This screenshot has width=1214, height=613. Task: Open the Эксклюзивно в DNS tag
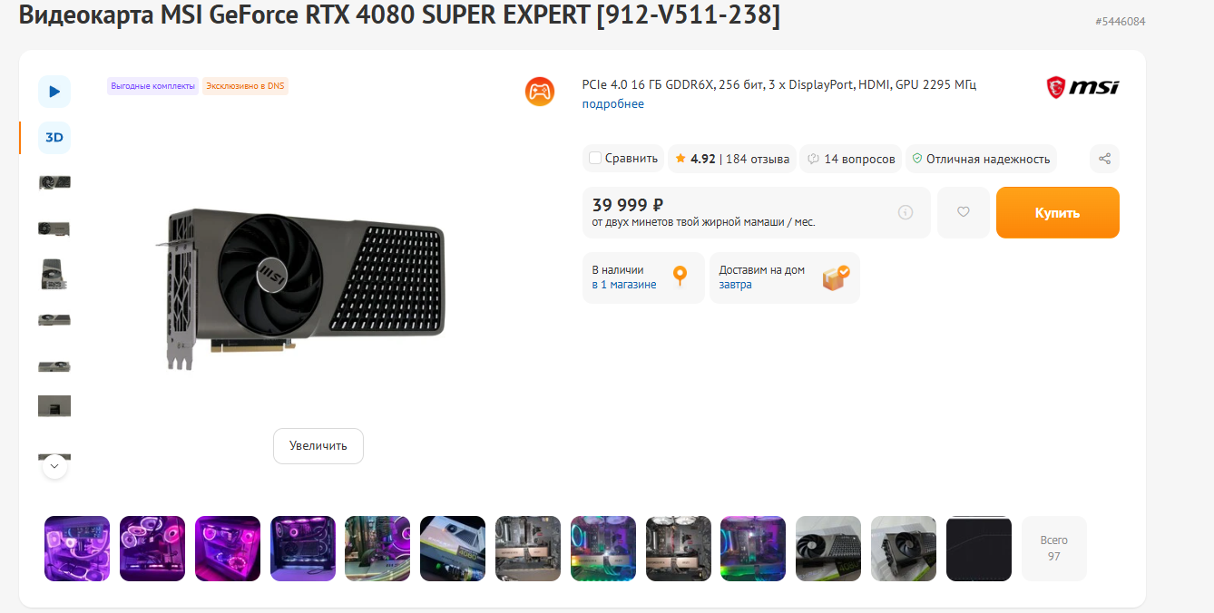[245, 86]
